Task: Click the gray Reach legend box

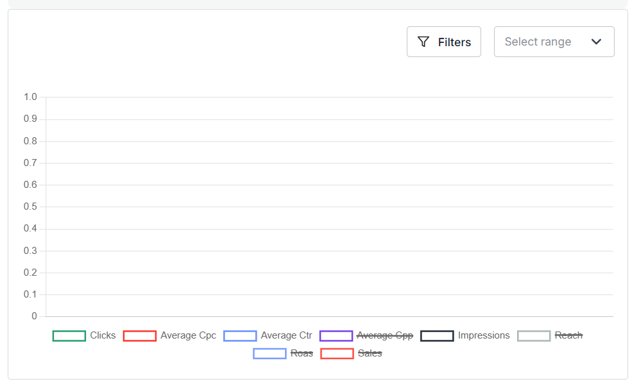Action: pos(534,335)
